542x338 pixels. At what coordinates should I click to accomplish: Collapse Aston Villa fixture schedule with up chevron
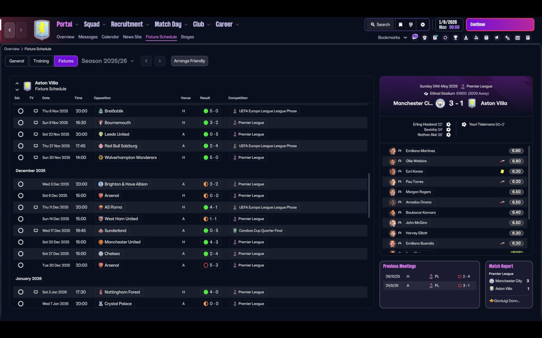tap(17, 83)
